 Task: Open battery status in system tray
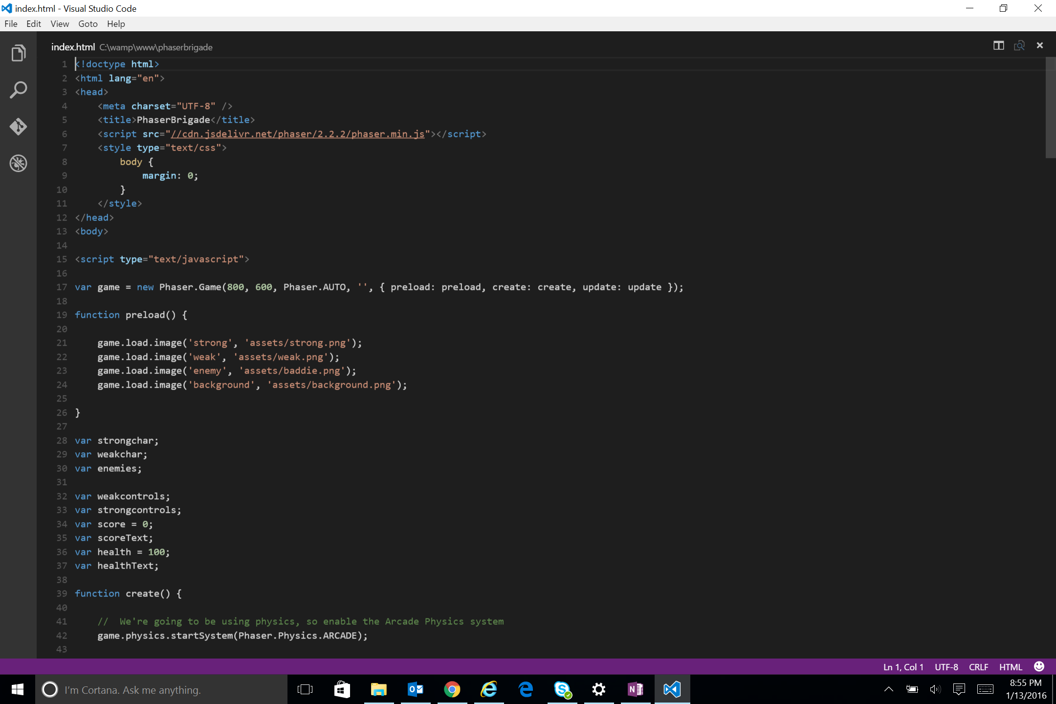pyautogui.click(x=912, y=689)
